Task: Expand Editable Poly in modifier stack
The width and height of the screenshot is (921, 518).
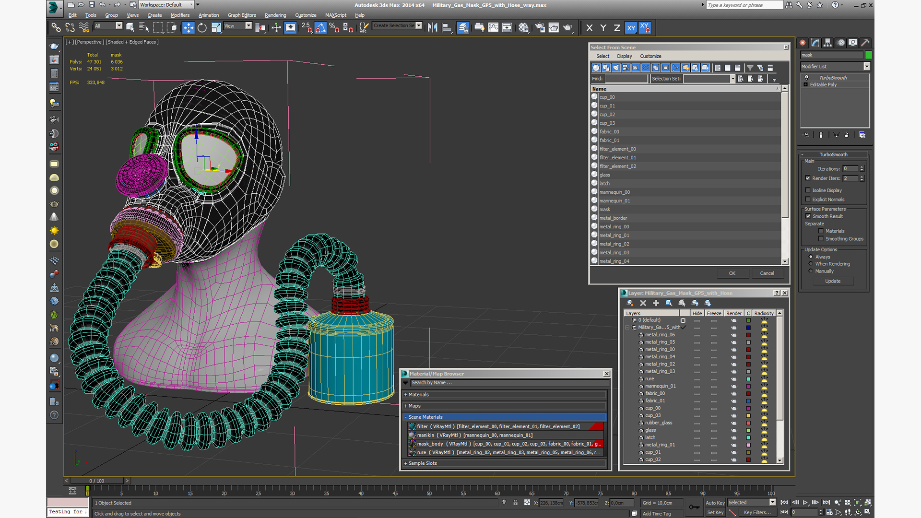Action: coord(806,84)
